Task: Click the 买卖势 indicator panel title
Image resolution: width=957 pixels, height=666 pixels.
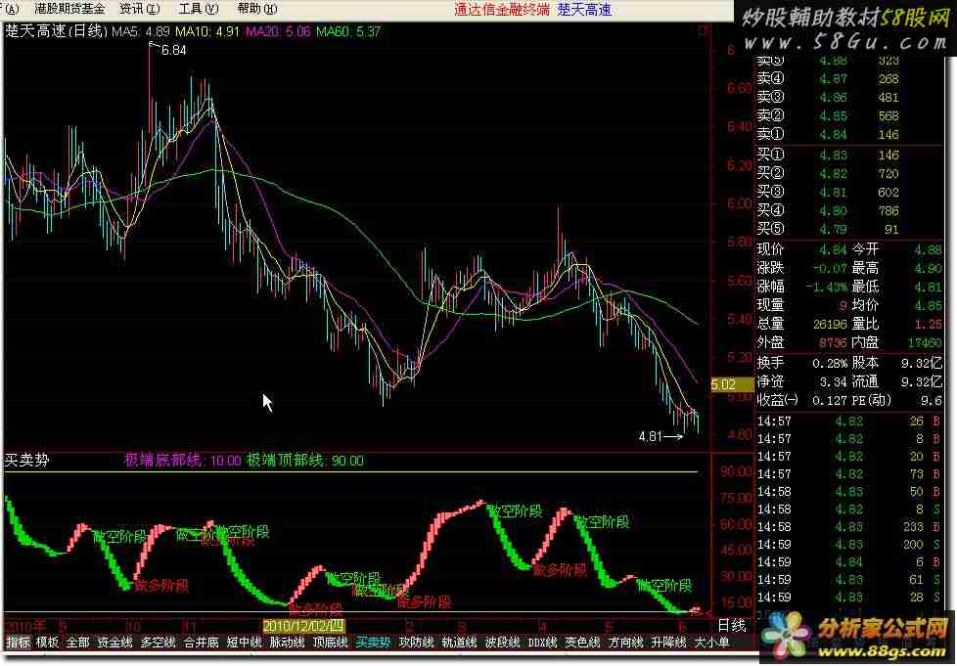Action: (26, 460)
